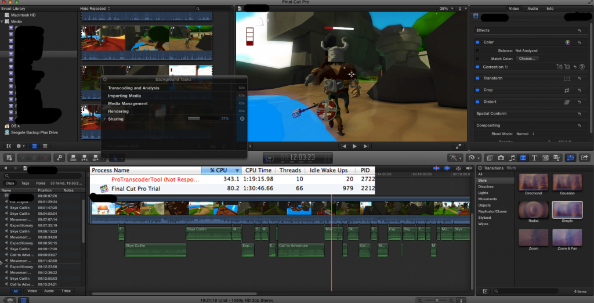
Task: Switch event browser to list view
Action: 44,146
